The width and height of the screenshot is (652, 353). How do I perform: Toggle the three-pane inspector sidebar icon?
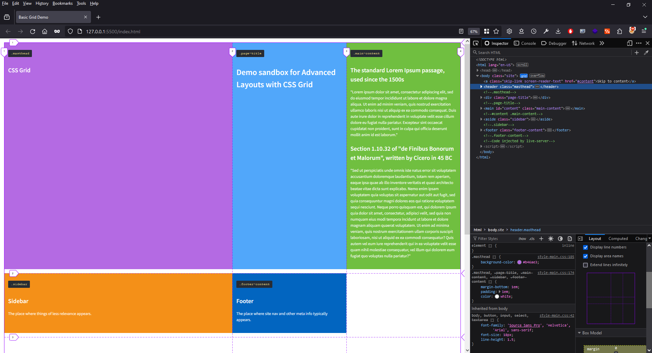point(580,239)
